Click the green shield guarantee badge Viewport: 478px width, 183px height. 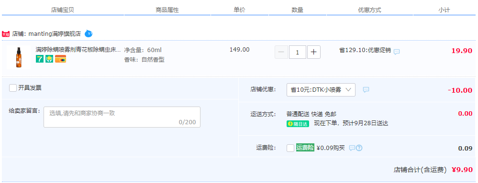click(49, 59)
